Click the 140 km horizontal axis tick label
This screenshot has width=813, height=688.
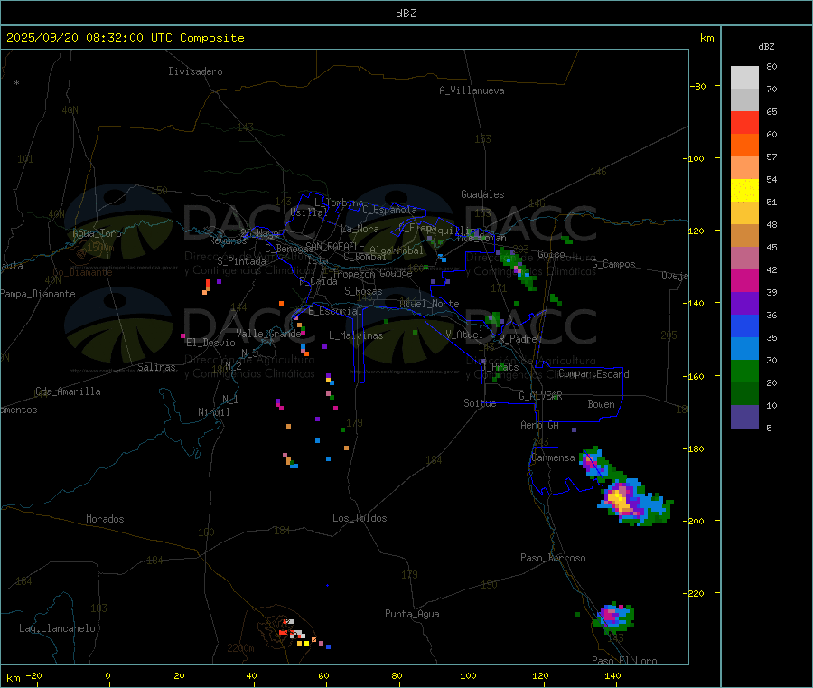click(x=612, y=675)
